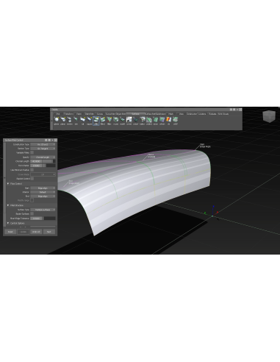Click the End edge label on the surface

click(x=73, y=182)
